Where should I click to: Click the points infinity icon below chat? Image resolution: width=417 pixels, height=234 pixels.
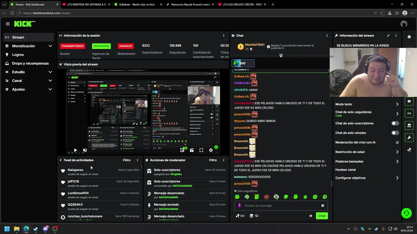click(240, 216)
